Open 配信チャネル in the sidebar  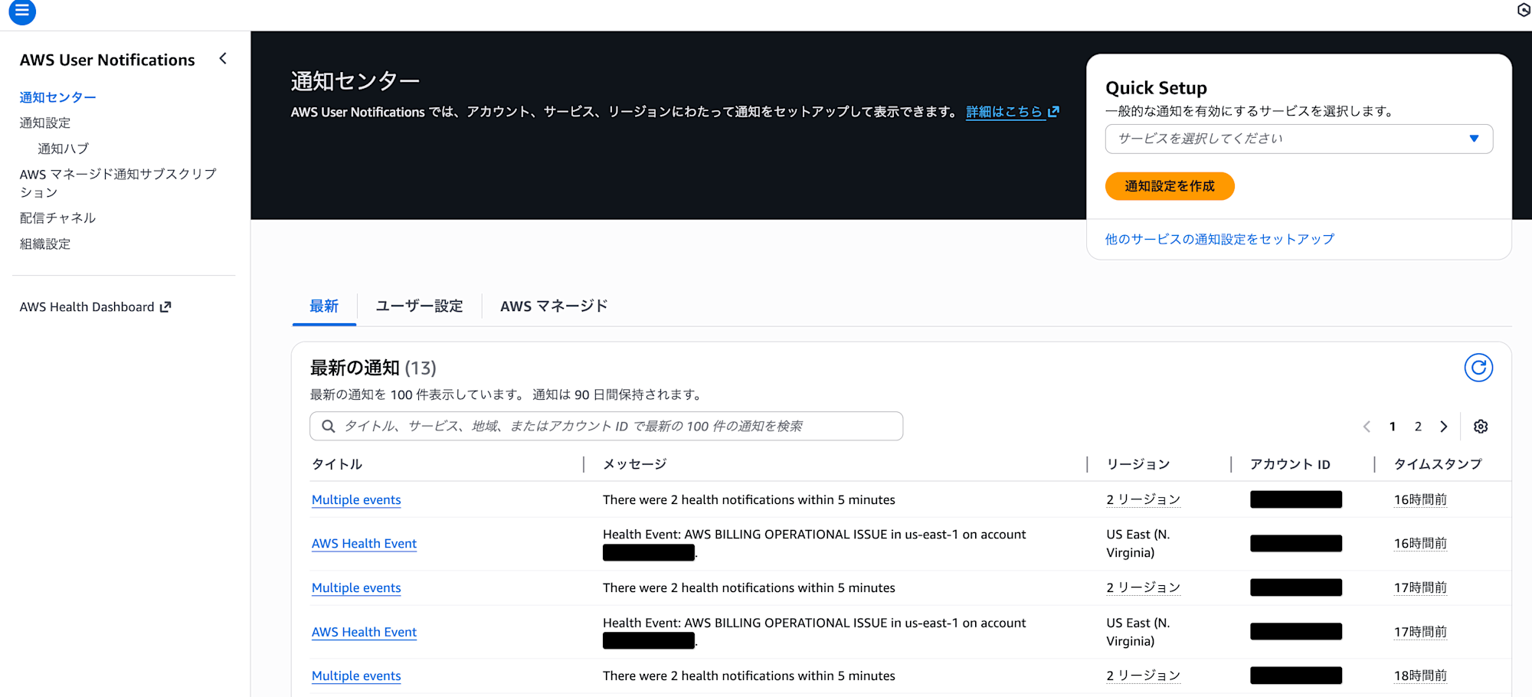(x=57, y=218)
